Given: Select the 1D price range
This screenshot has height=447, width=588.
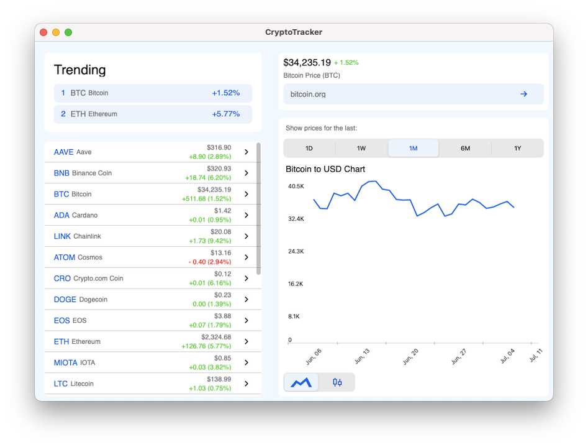Looking at the screenshot, I should 309,148.
